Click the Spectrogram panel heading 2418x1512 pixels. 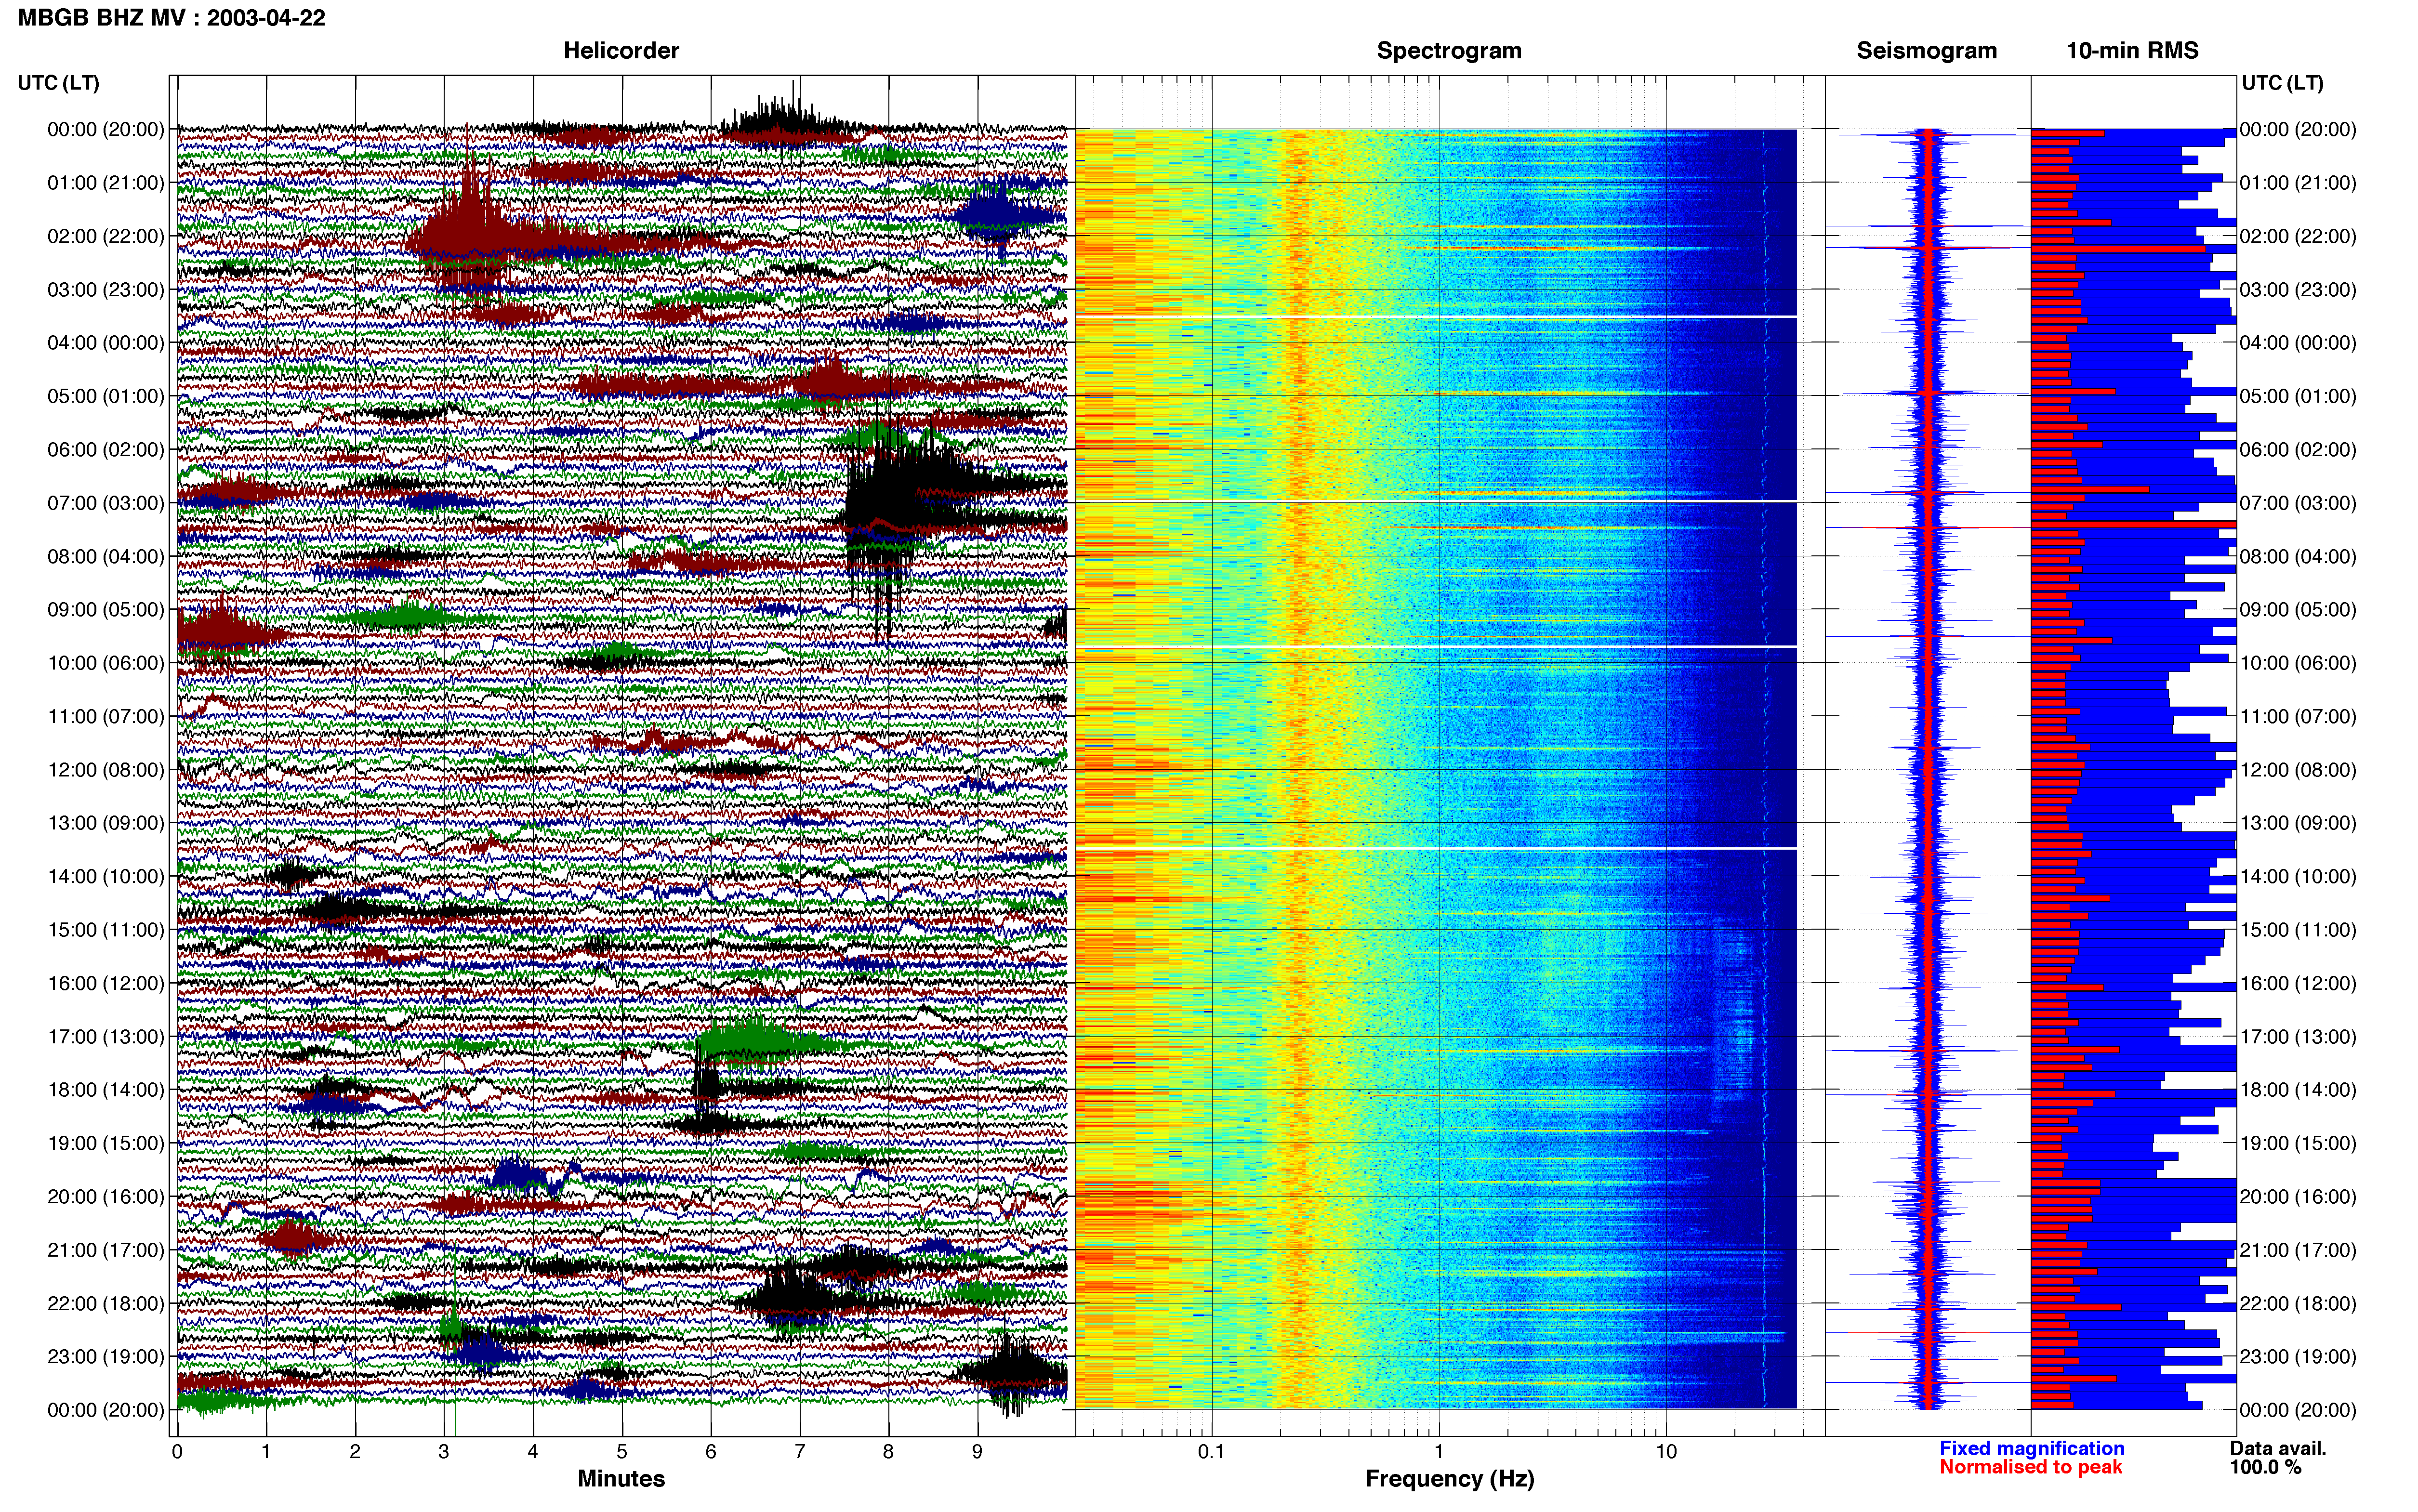tap(1449, 51)
